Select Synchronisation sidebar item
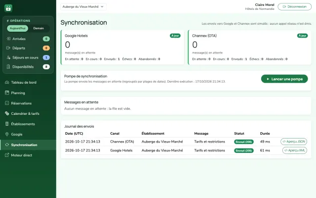Screen dimensions: 316x198 coord(28,145)
